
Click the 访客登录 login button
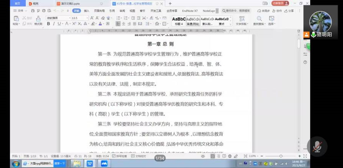pyautogui.click(x=280, y=3)
